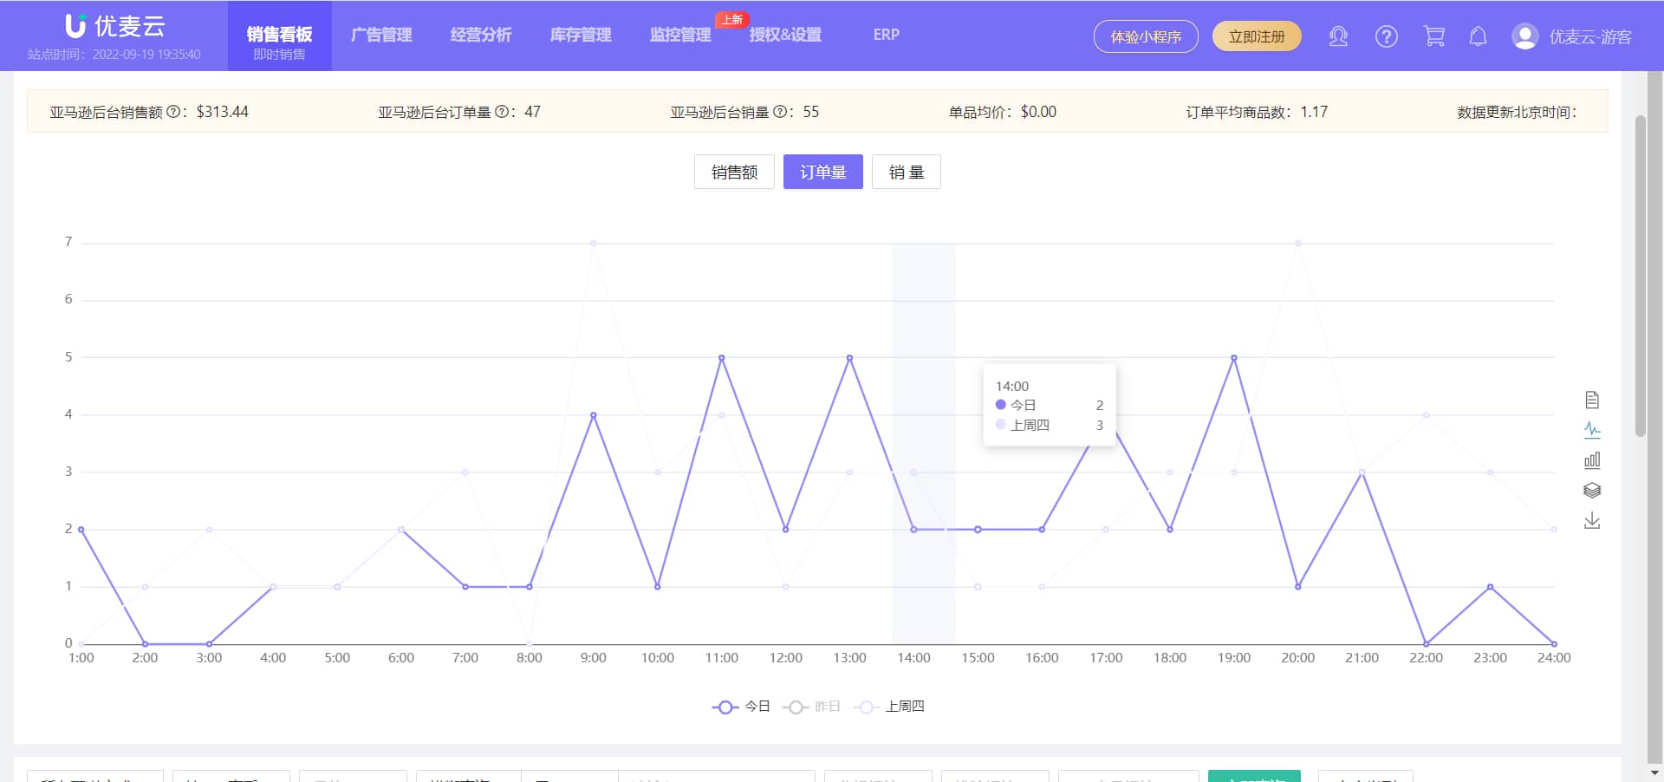This screenshot has height=782, width=1664.
Task: Open the help question mark icon
Action: click(x=1386, y=36)
